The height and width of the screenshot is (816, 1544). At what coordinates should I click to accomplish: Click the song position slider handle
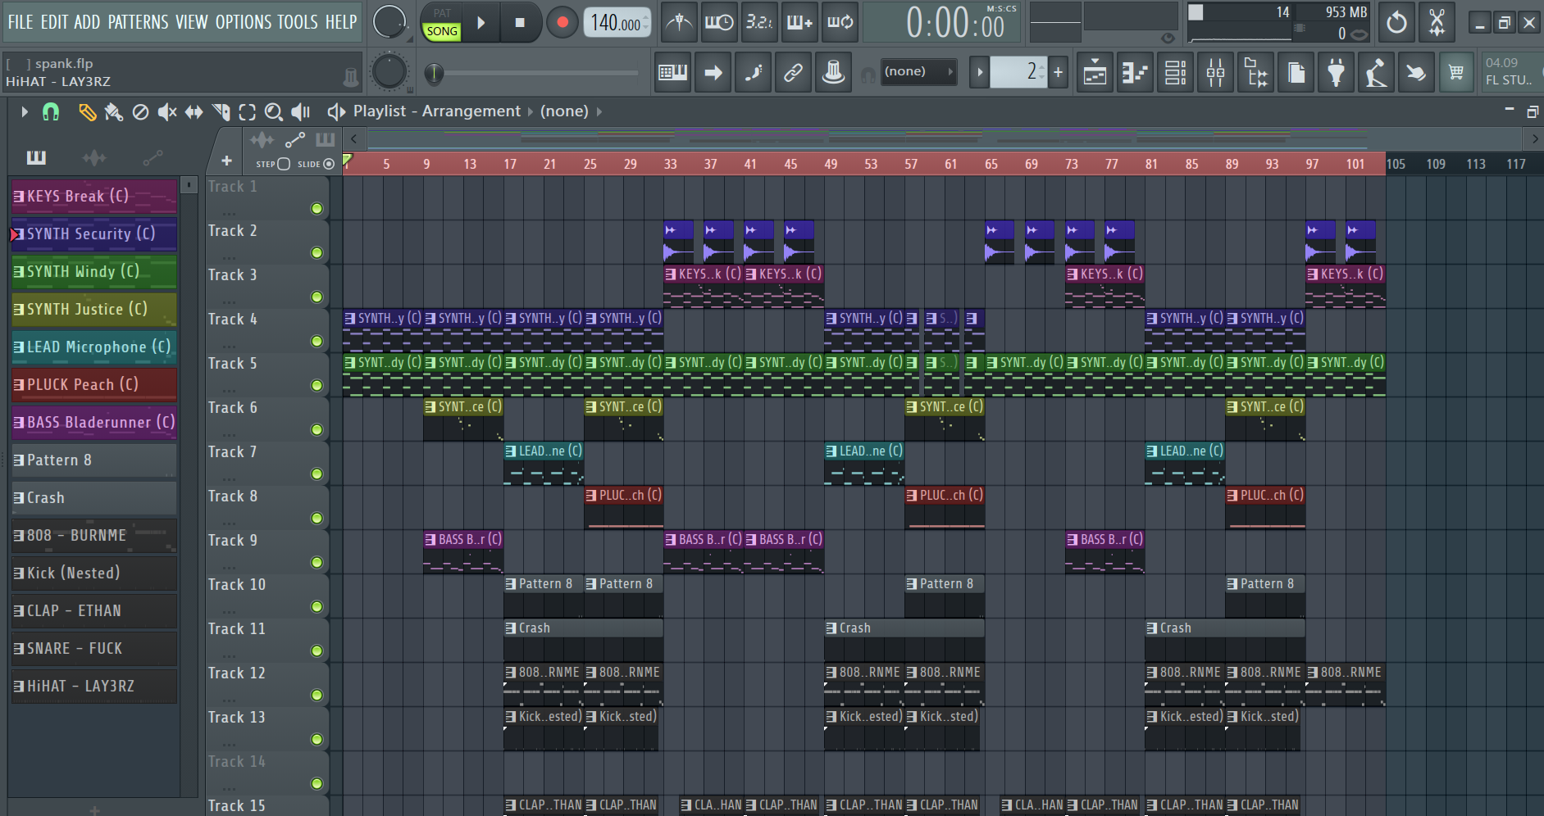(434, 74)
